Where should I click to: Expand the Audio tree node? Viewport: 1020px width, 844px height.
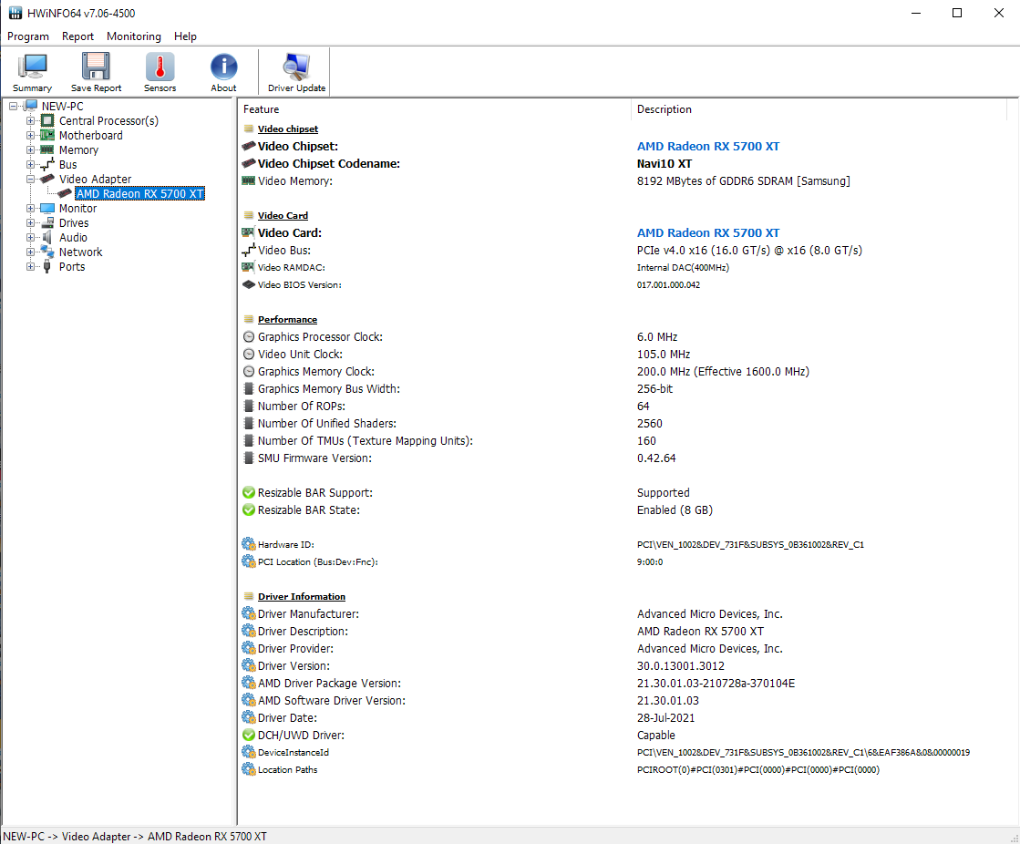[31, 237]
